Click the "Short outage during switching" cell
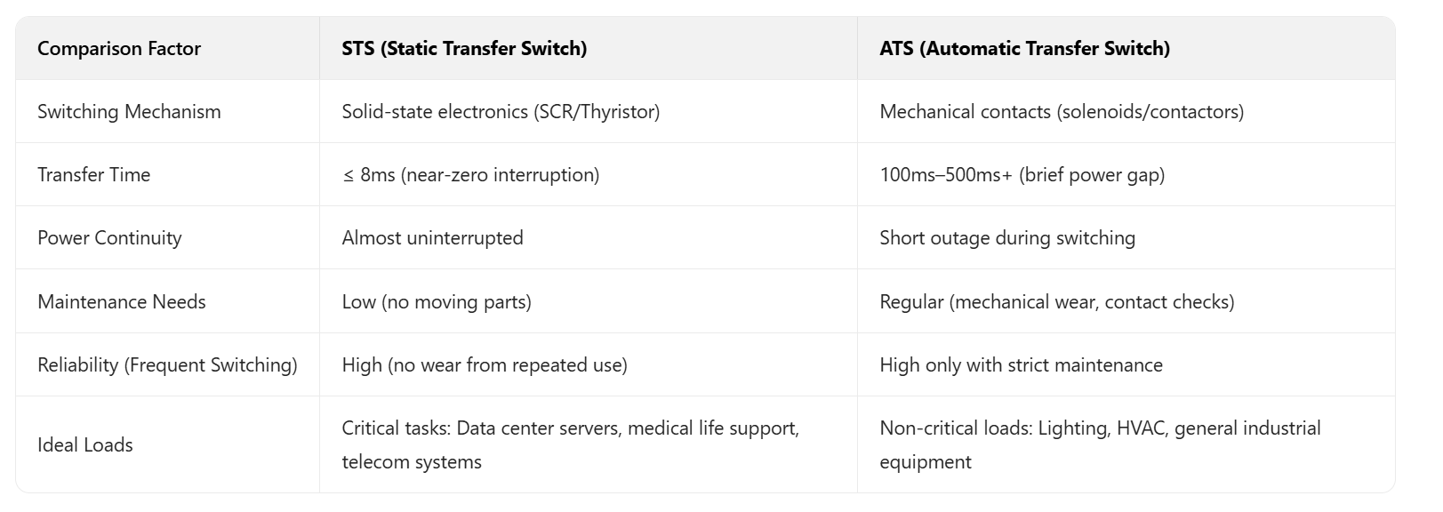1443x512 pixels. pos(1006,238)
